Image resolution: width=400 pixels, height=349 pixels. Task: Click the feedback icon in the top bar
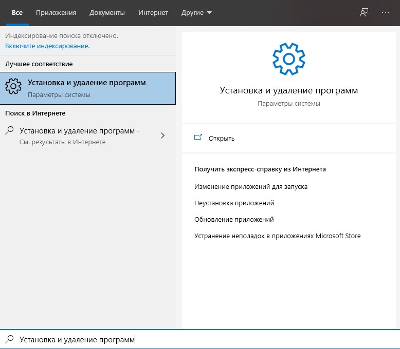point(364,13)
